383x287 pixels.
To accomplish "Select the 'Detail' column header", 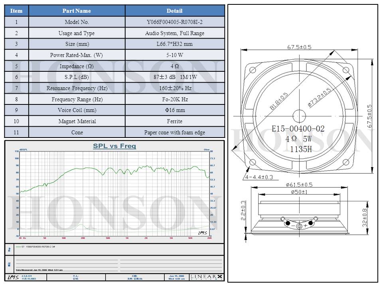I will [175, 11].
